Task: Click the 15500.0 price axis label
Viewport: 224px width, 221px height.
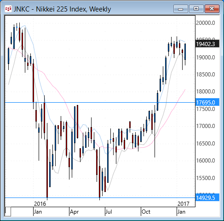Action: coord(206,178)
